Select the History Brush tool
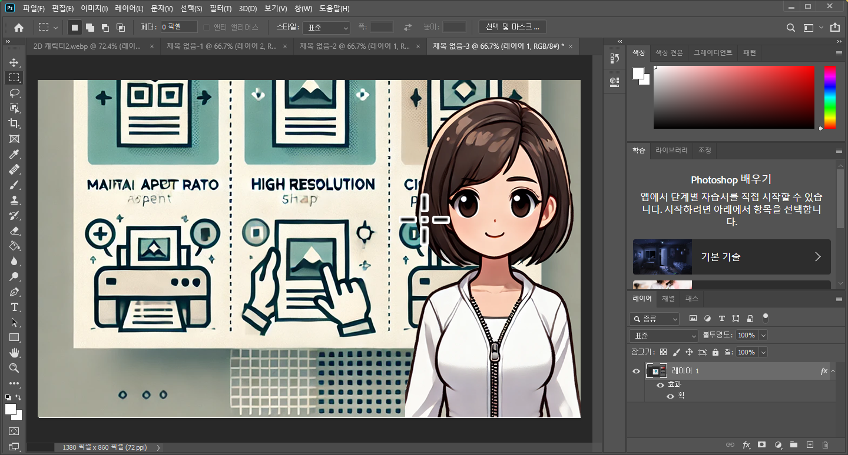Viewport: 848px width, 455px height. click(x=14, y=215)
